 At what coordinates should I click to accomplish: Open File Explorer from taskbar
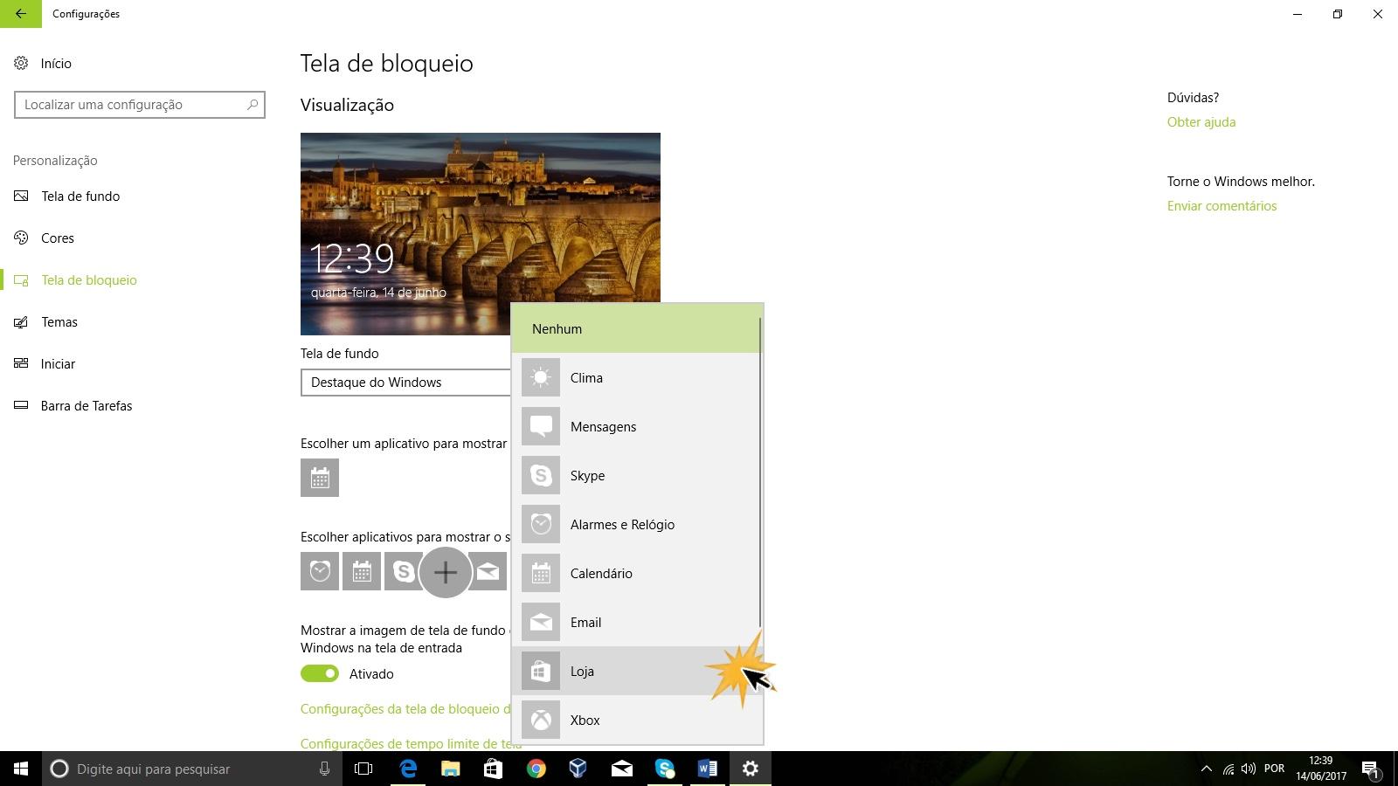[451, 769]
